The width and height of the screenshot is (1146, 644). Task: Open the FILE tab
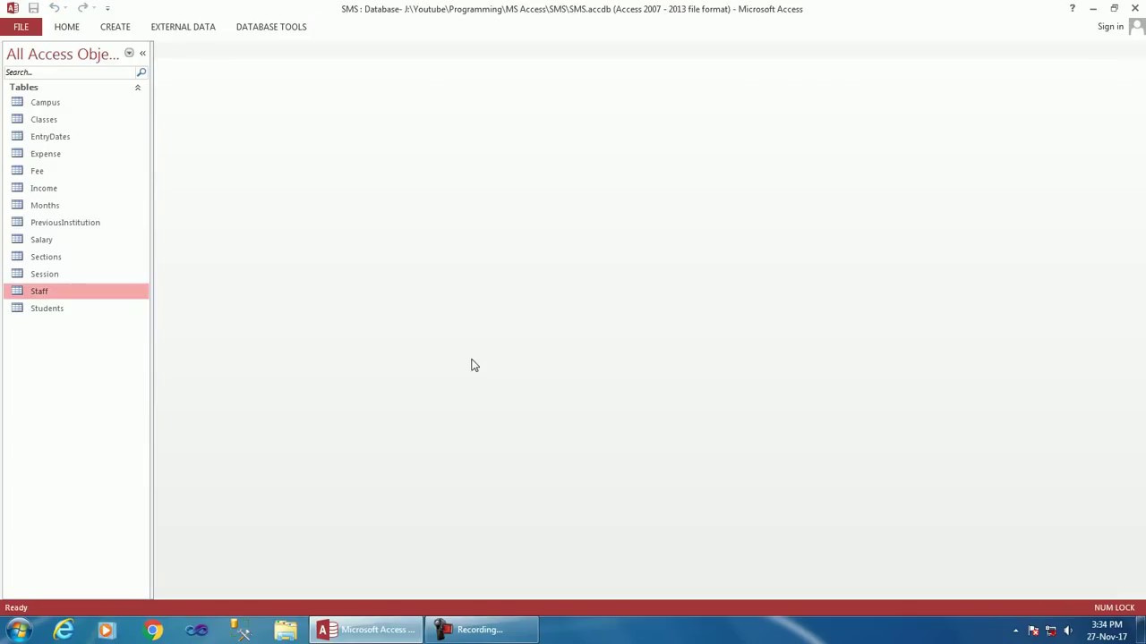point(21,27)
